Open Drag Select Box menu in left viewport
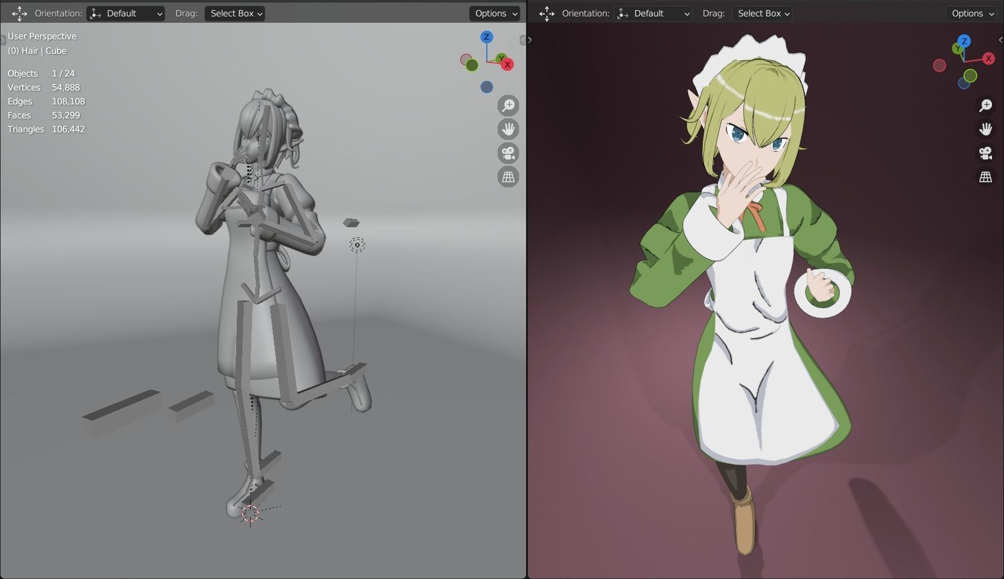The width and height of the screenshot is (1004, 579). [x=235, y=13]
